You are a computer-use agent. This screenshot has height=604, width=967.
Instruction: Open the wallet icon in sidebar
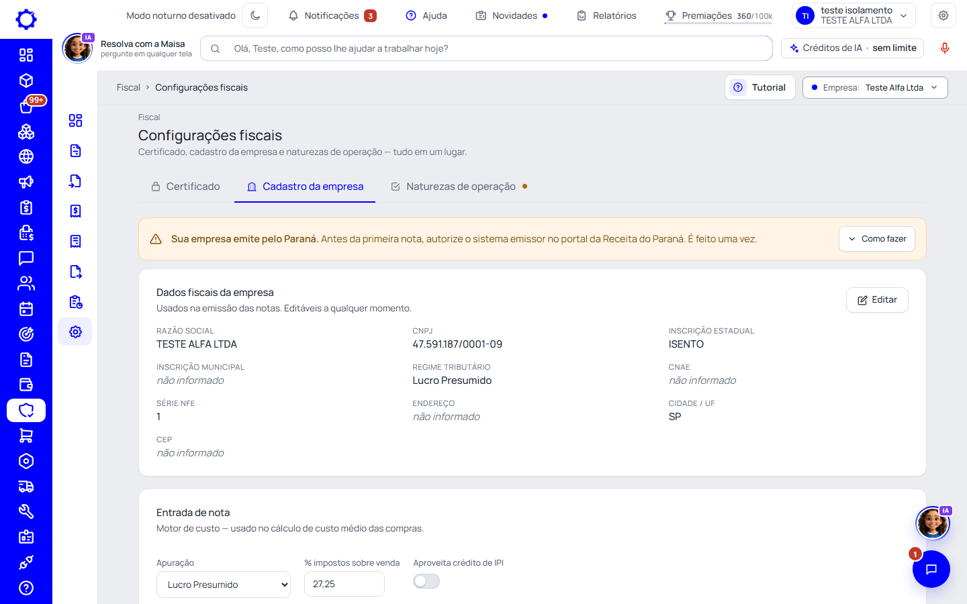(x=26, y=385)
